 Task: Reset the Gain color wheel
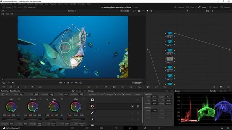click(62, 99)
